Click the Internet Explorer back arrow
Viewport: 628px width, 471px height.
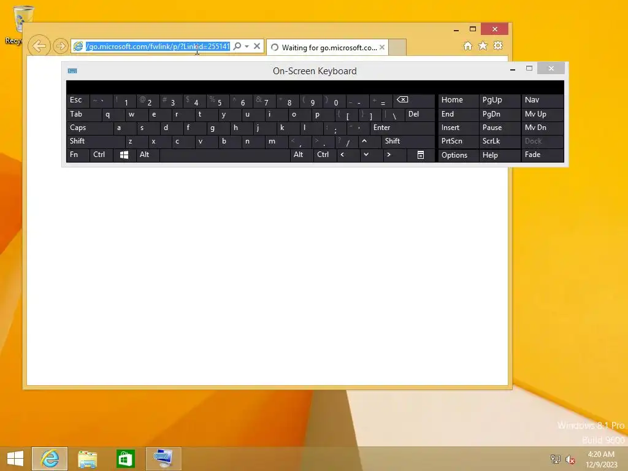39,46
